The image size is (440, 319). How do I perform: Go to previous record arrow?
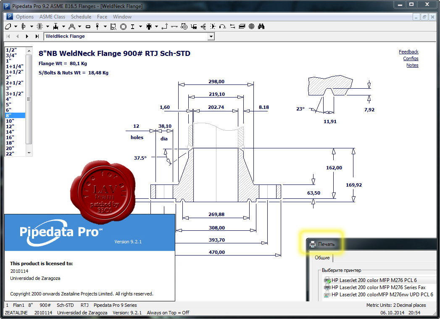point(18,36)
